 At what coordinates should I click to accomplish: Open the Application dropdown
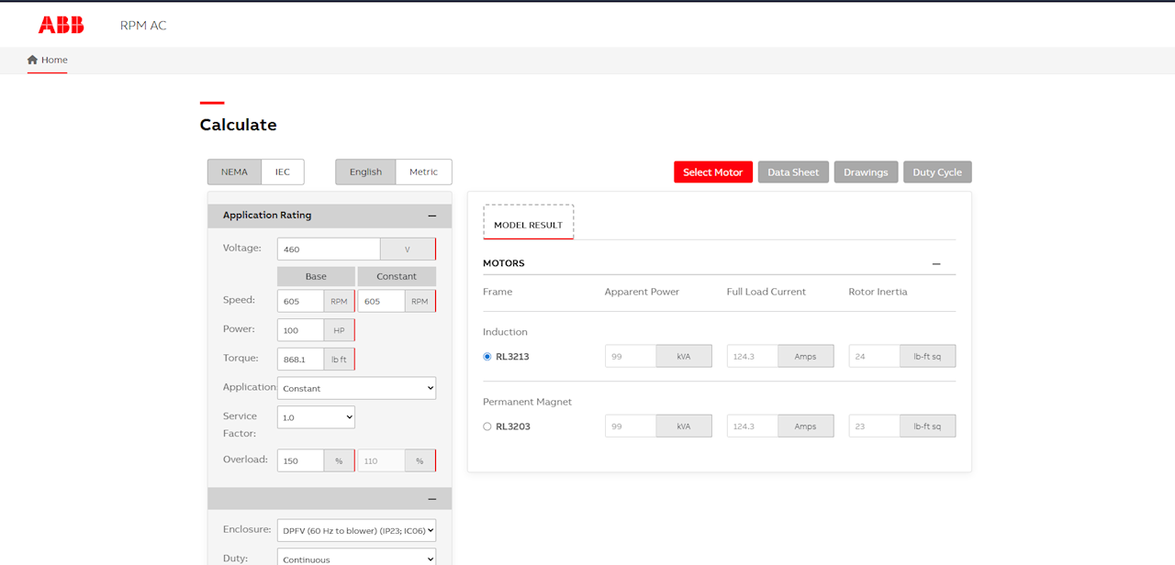coord(356,387)
